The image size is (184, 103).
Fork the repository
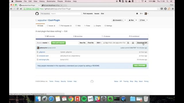[x=142, y=20]
